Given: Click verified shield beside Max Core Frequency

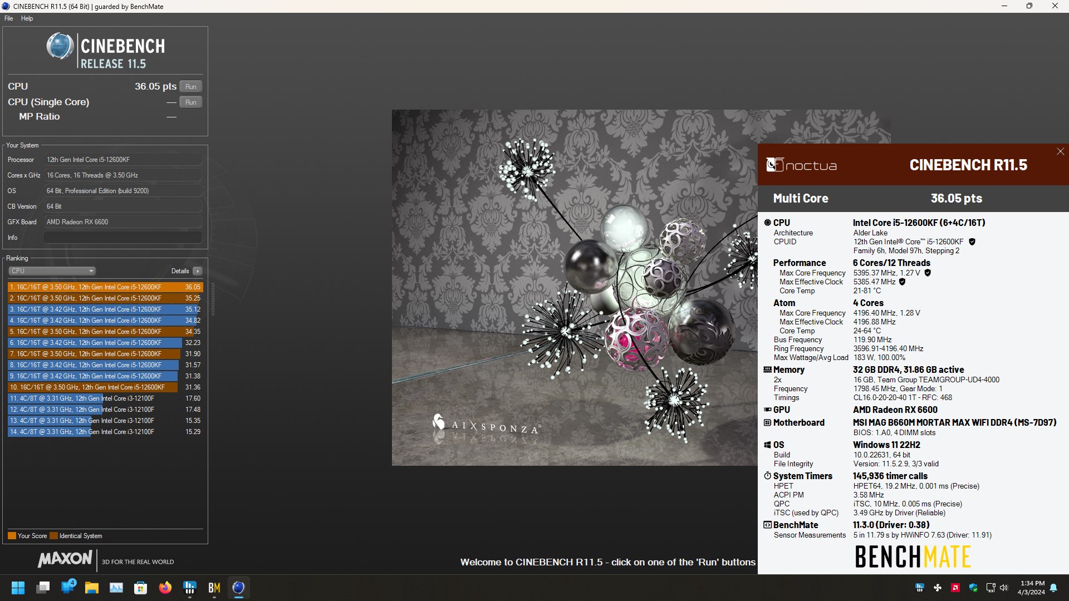Looking at the screenshot, I should [x=928, y=273].
